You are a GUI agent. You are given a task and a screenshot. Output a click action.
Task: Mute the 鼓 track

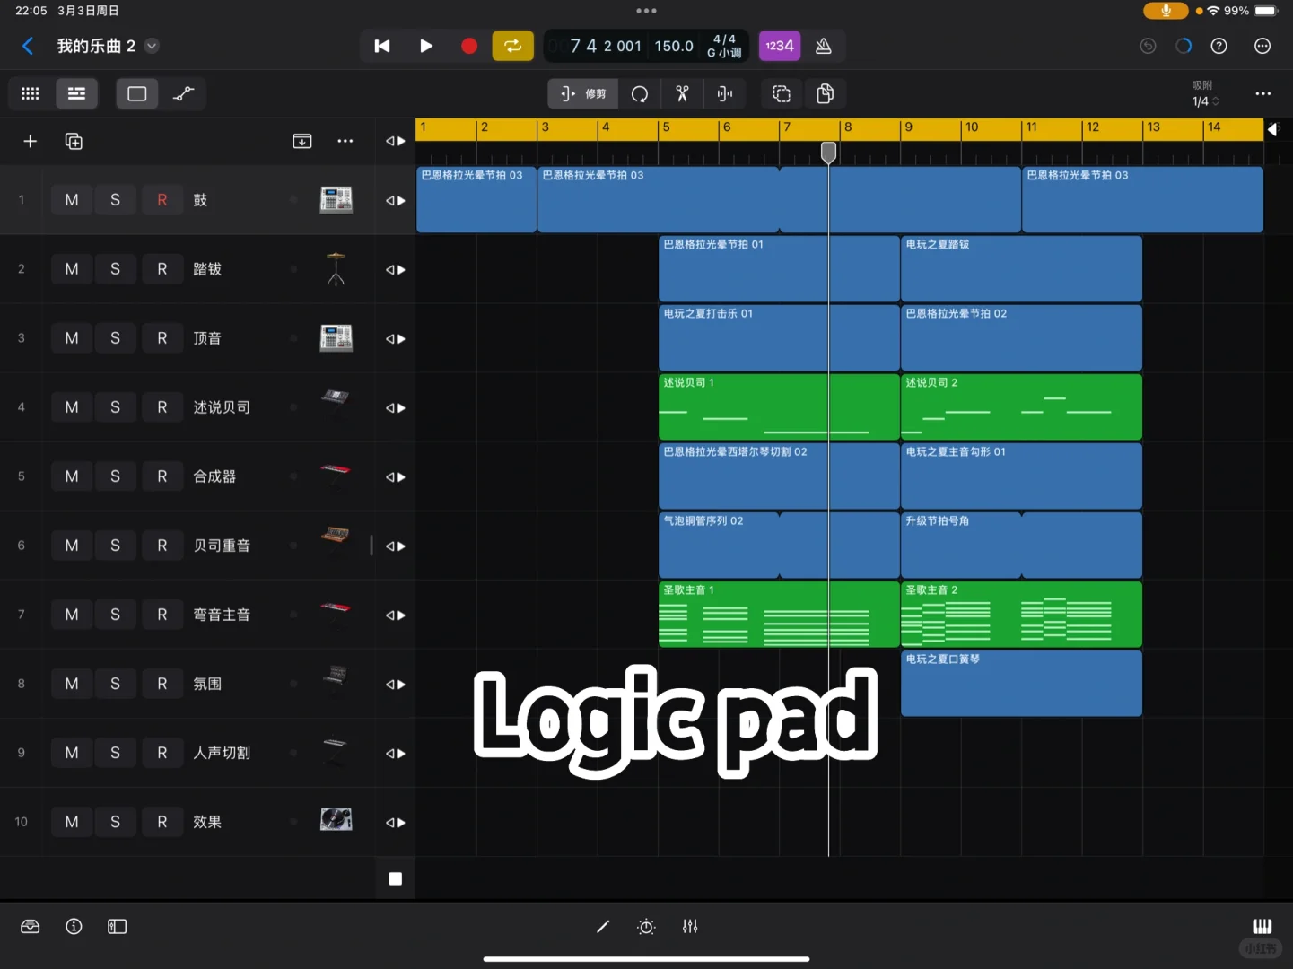[71, 199]
